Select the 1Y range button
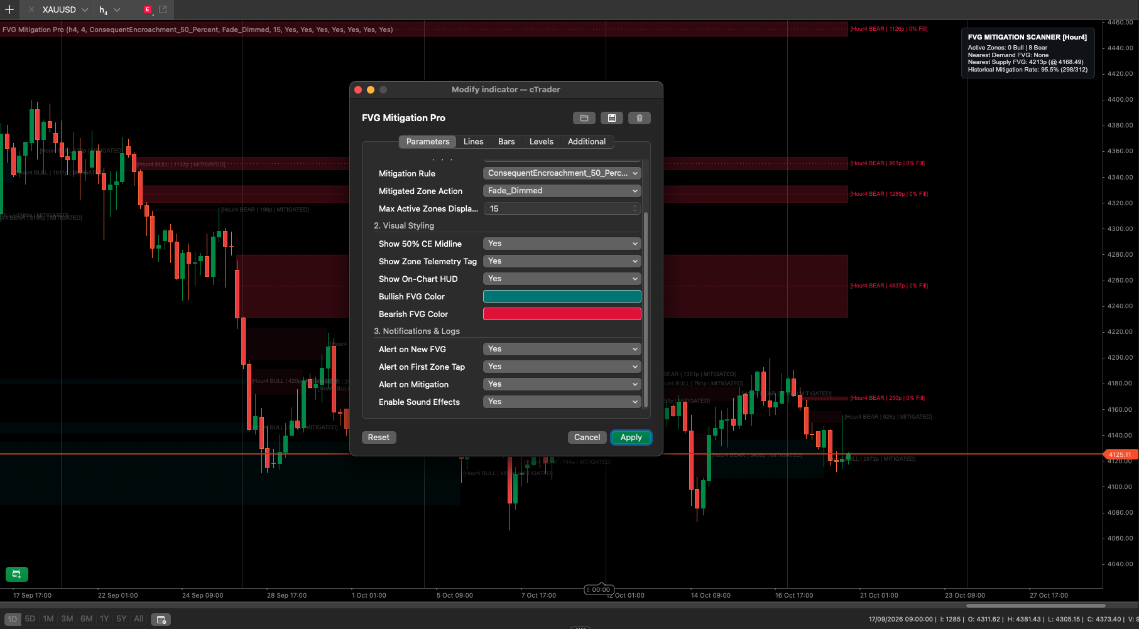The width and height of the screenshot is (1139, 629). 104,619
